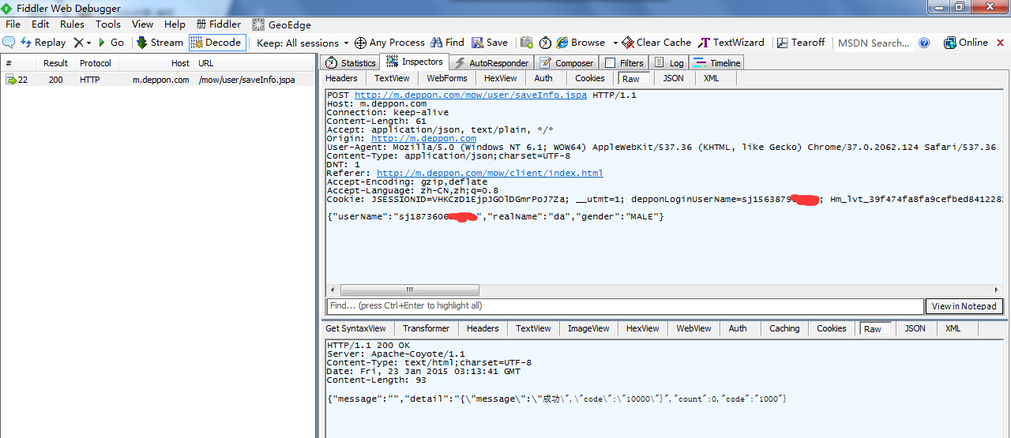This screenshot has width=1011, height=438.
Task: Click the Fiddler menu item
Action: (x=219, y=24)
